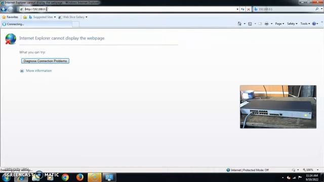Image resolution: width=324 pixels, height=182 pixels.
Task: Select the Connecting... browser tab
Action: 36,24
